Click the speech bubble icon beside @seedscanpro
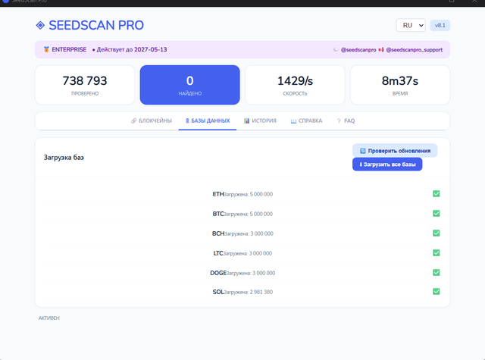The width and height of the screenshot is (485, 360). 336,50
